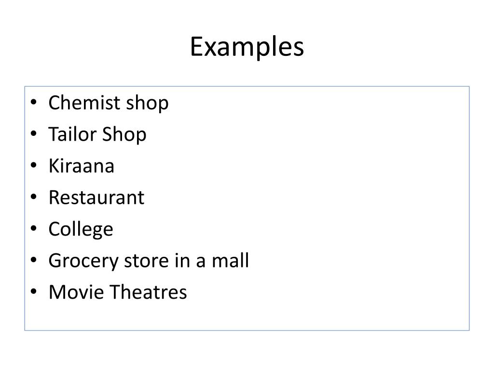Click the bullet marker beside Restaurant
This screenshot has width=494, height=370.
34,197
